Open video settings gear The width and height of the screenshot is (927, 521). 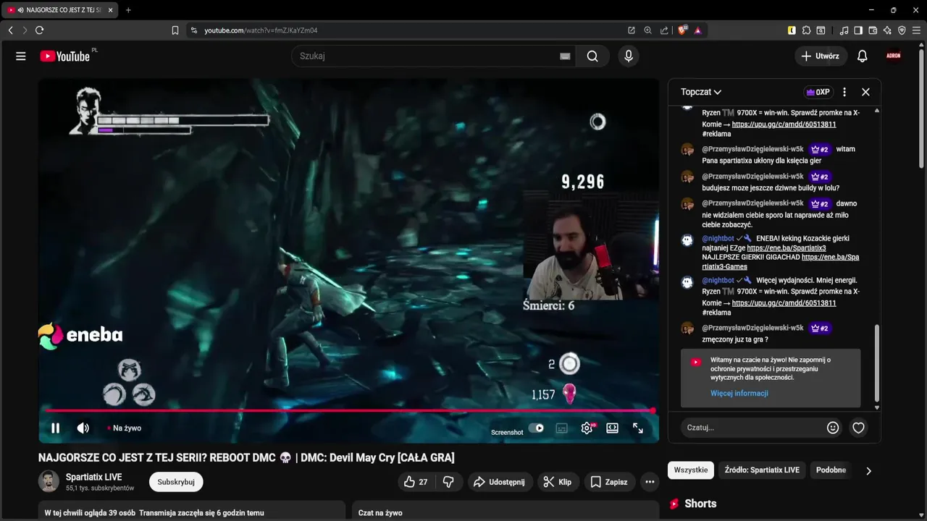(587, 428)
